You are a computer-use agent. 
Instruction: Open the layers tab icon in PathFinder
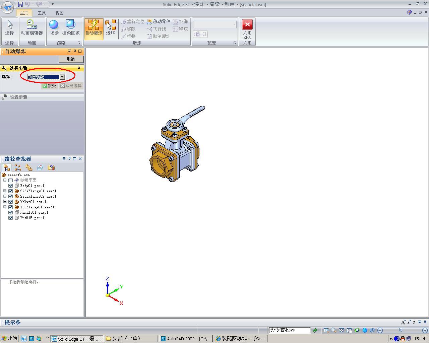[x=40, y=167]
